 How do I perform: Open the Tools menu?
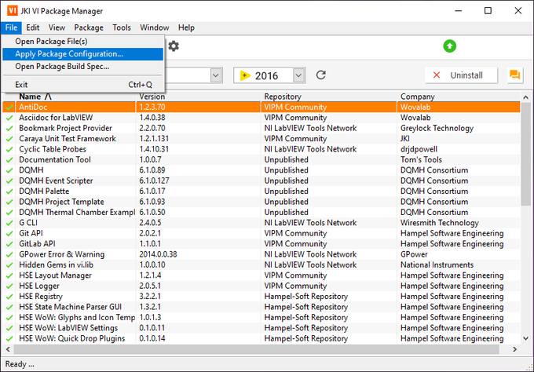[x=122, y=27]
